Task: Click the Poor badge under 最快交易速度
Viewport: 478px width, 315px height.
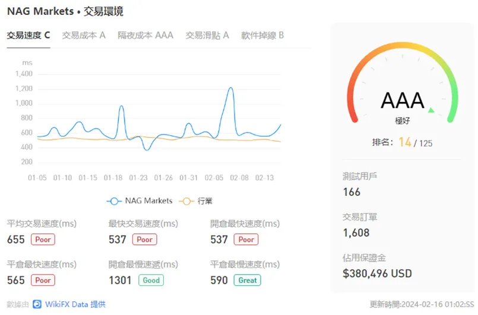Action: pyautogui.click(x=144, y=240)
